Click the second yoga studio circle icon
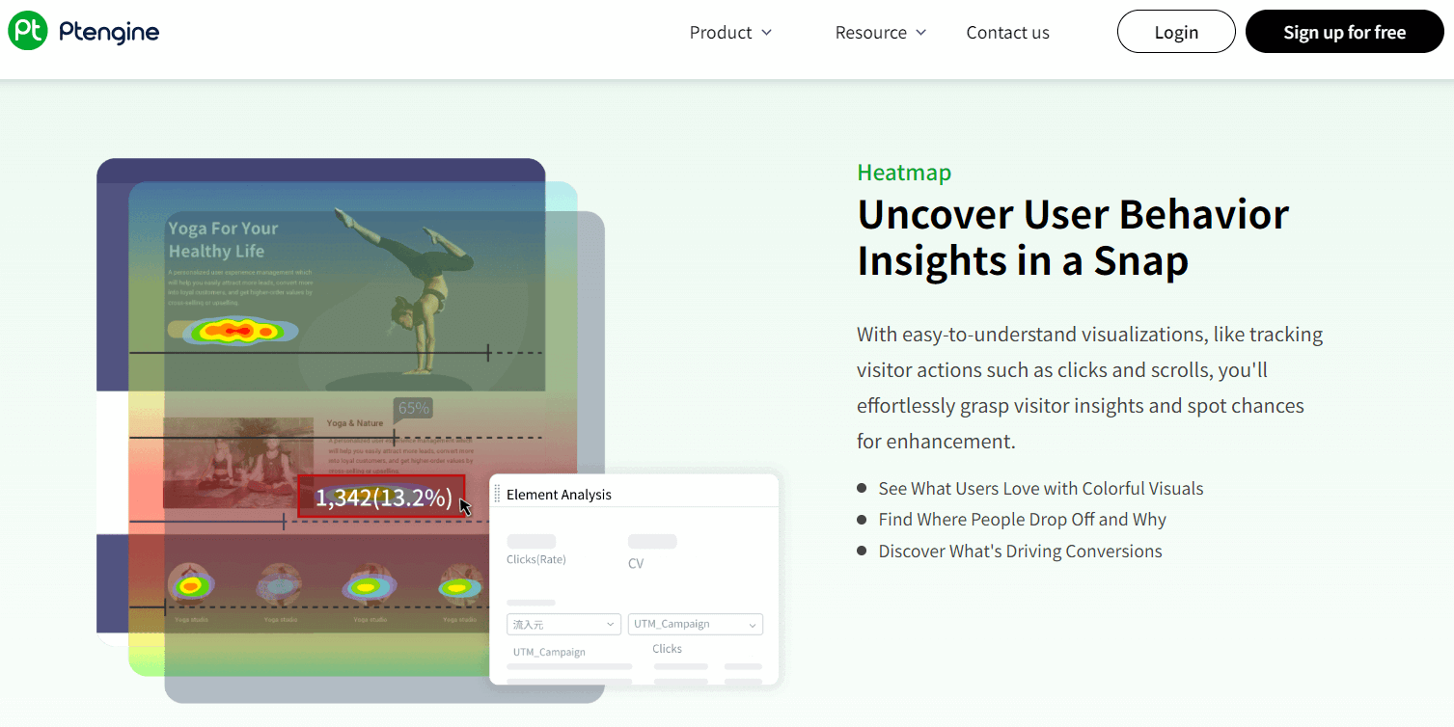This screenshot has height=727, width=1454. [280, 584]
